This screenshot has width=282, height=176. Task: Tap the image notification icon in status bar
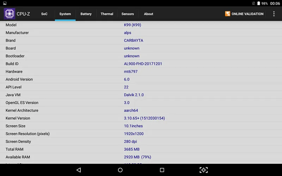pyautogui.click(x=5, y=3)
